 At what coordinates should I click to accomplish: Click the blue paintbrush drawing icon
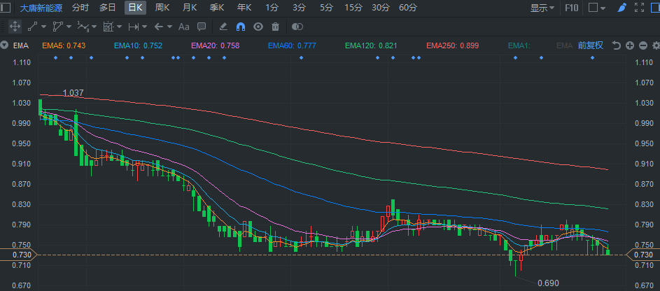[622, 8]
